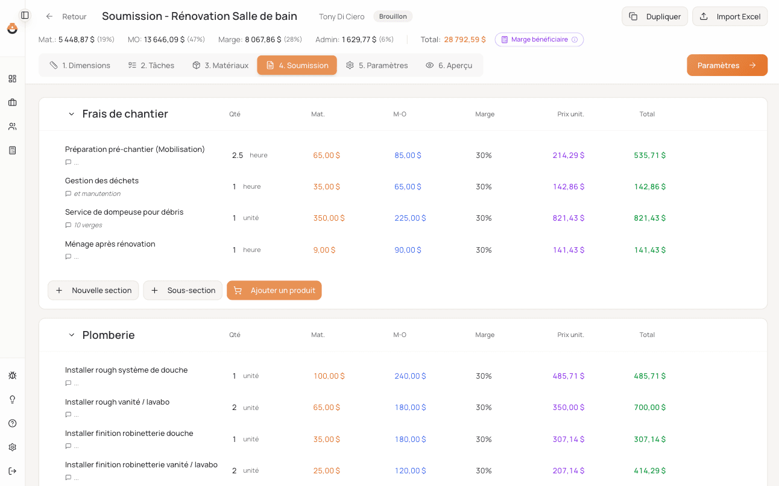Screen dimensions: 779x486
Task: Toggle the sidebar panel icon
Action: coord(25,15)
